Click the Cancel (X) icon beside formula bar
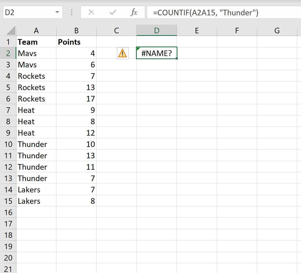This screenshot has width=301, height=273. coord(92,12)
